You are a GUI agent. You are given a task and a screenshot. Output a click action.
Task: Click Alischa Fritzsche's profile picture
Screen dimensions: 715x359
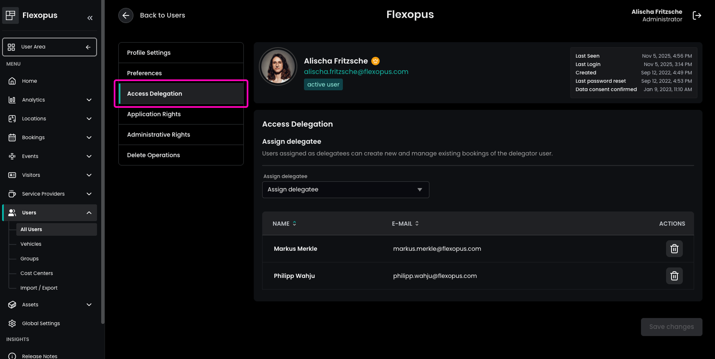tap(278, 66)
